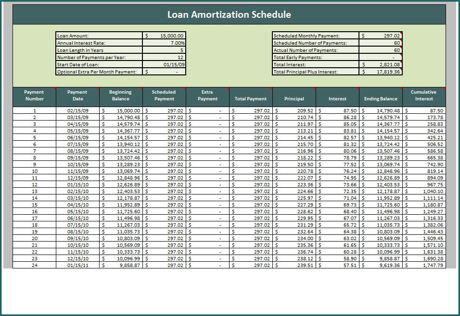The image size is (460, 316).
Task: Select principal amount 209.52
Action: tap(294, 111)
